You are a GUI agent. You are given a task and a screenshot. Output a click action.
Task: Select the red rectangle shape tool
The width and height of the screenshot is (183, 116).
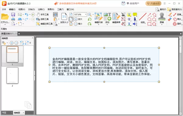149,24
